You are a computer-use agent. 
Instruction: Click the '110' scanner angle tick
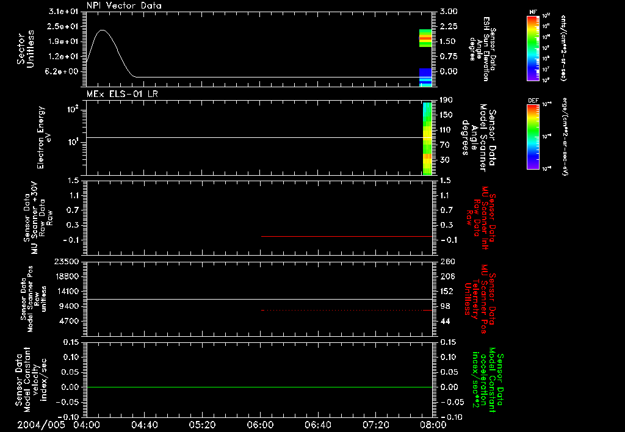(447, 129)
